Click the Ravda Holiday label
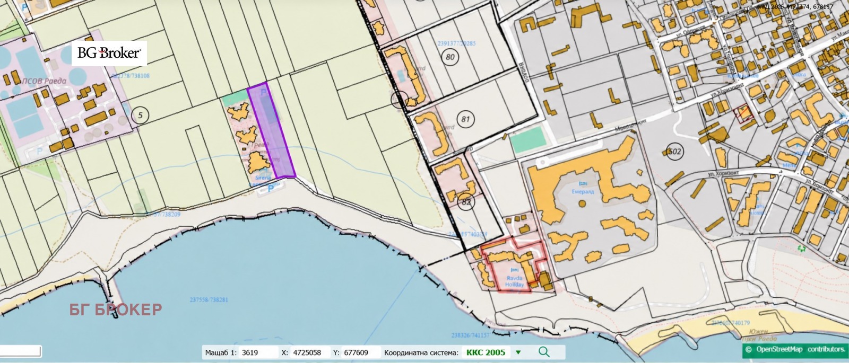This screenshot has width=849, height=363. tap(514, 281)
